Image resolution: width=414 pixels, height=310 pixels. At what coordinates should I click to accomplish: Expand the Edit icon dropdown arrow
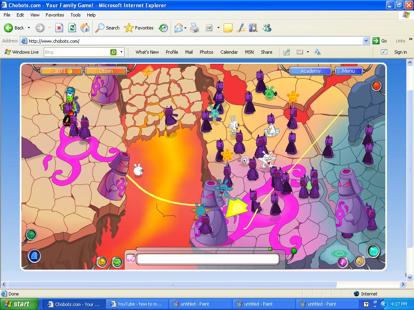coord(218,28)
